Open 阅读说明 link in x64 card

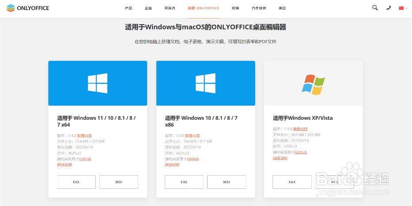(x=64, y=165)
